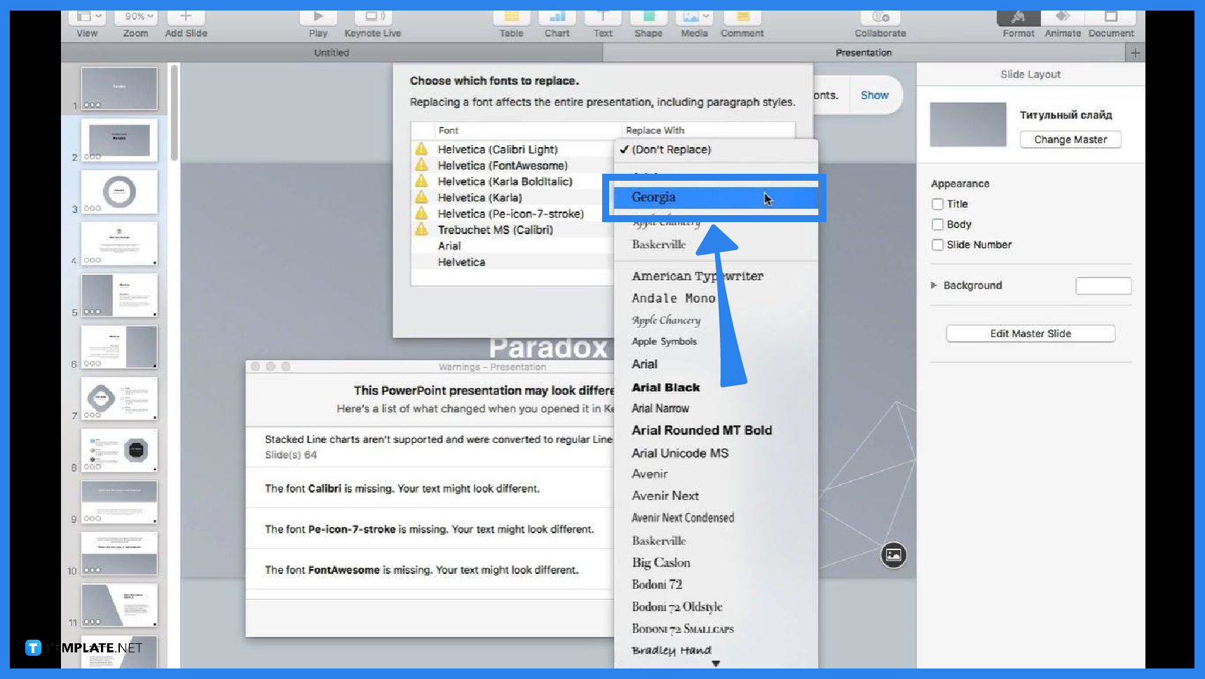Select slide 1 thumbnail

(119, 88)
